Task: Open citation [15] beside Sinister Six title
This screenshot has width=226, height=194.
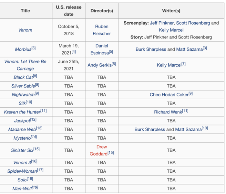Action: [36, 149]
